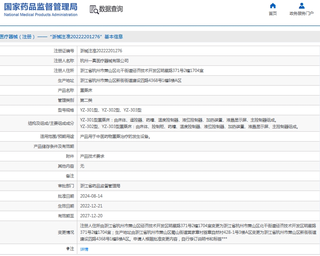Image resolution: width=320 pixels, height=256 pixels.
Task: Click the 政务服务门户 label
Action: (x=301, y=14)
